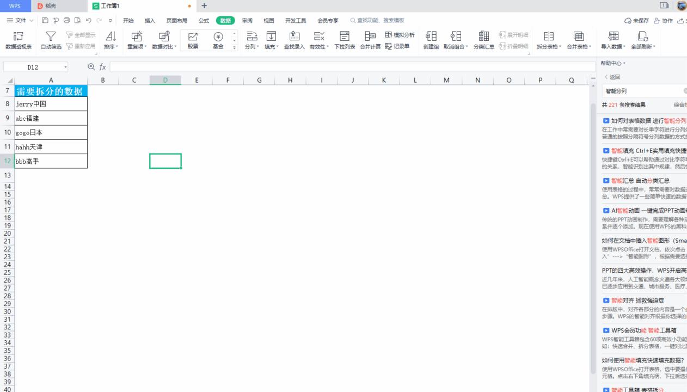This screenshot has height=392, width=687.
Task: Switch to the 审阅 review tab
Action: [247, 21]
